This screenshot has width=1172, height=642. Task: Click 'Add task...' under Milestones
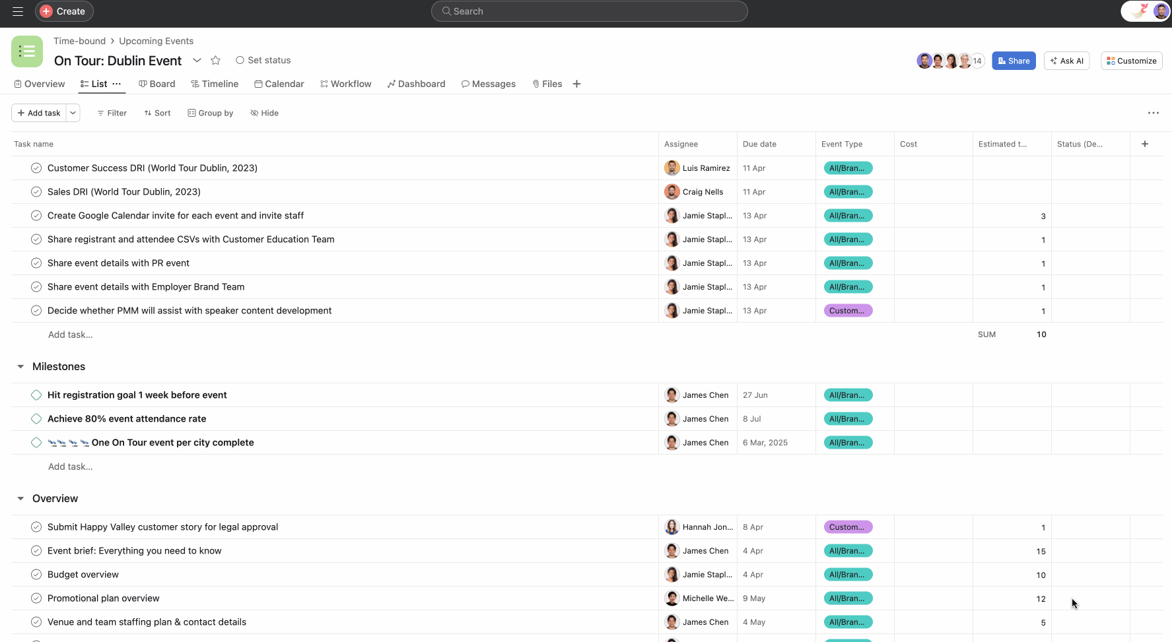pos(70,466)
